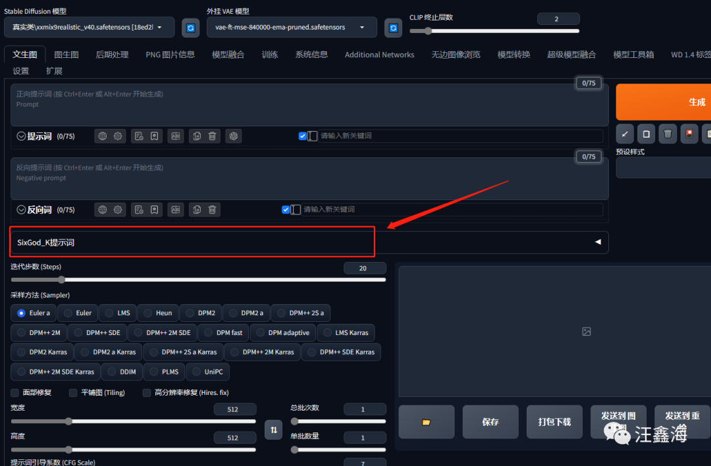Open the Additional Networks tab
This screenshot has width=711, height=466.
coord(380,55)
